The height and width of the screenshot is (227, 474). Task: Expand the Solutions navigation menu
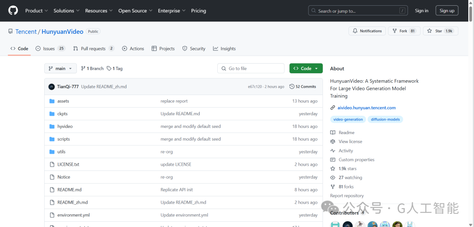click(67, 11)
